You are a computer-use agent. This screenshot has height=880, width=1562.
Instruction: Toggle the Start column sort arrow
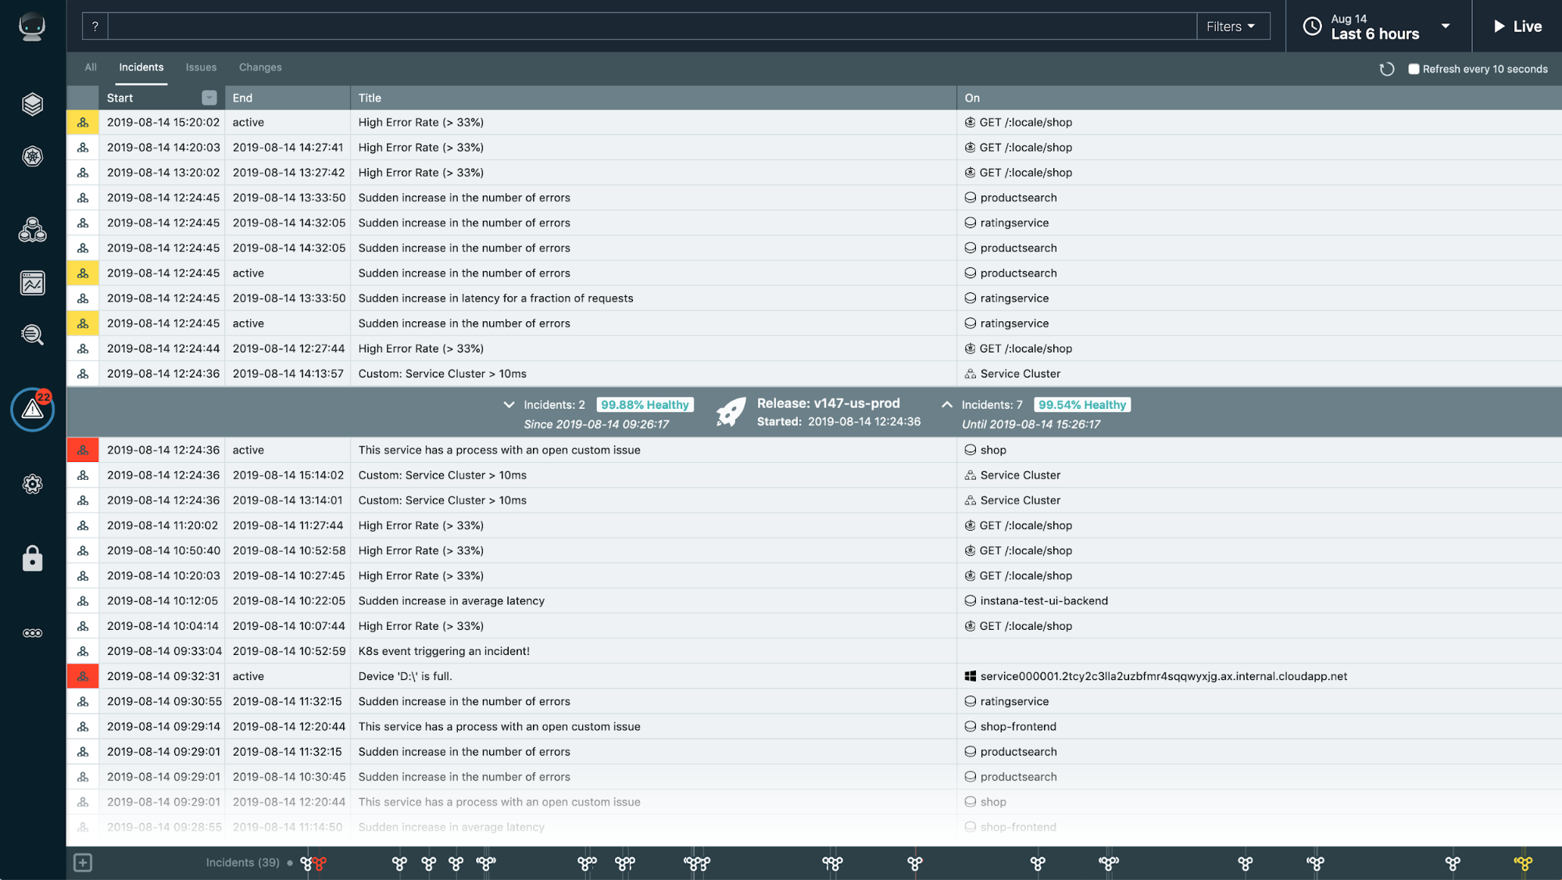pyautogui.click(x=209, y=98)
